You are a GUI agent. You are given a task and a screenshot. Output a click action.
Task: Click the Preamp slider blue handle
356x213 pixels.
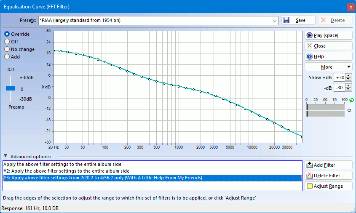click(x=10, y=88)
